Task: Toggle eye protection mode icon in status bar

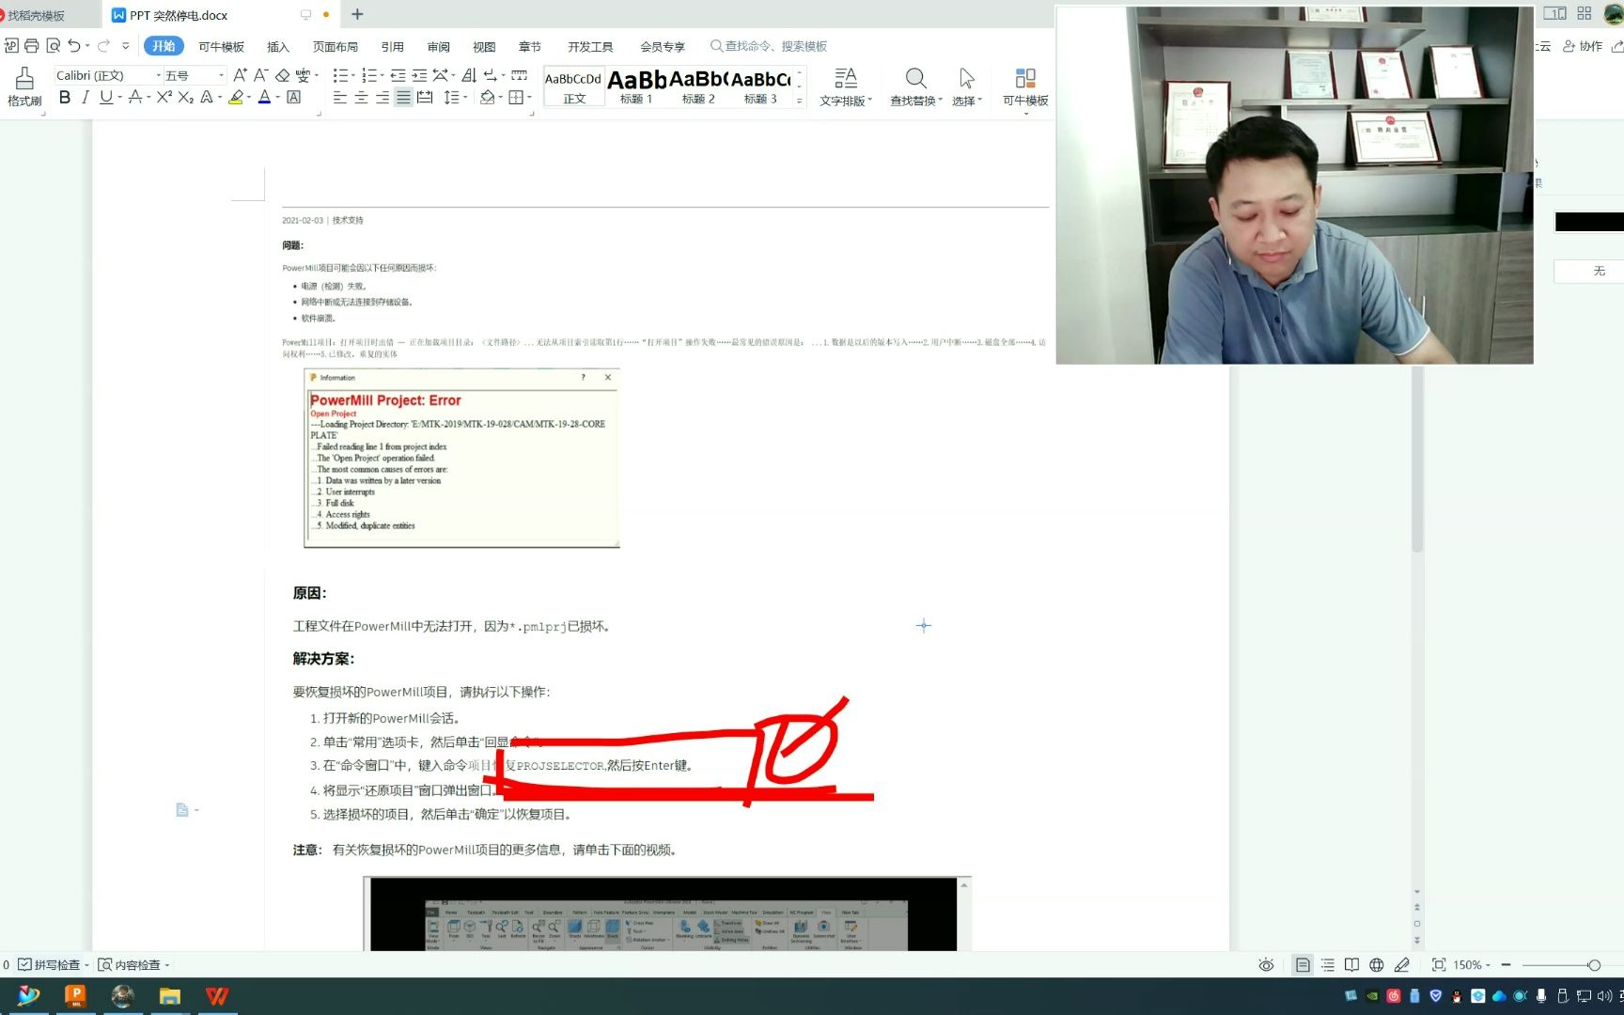Action: (x=1266, y=964)
